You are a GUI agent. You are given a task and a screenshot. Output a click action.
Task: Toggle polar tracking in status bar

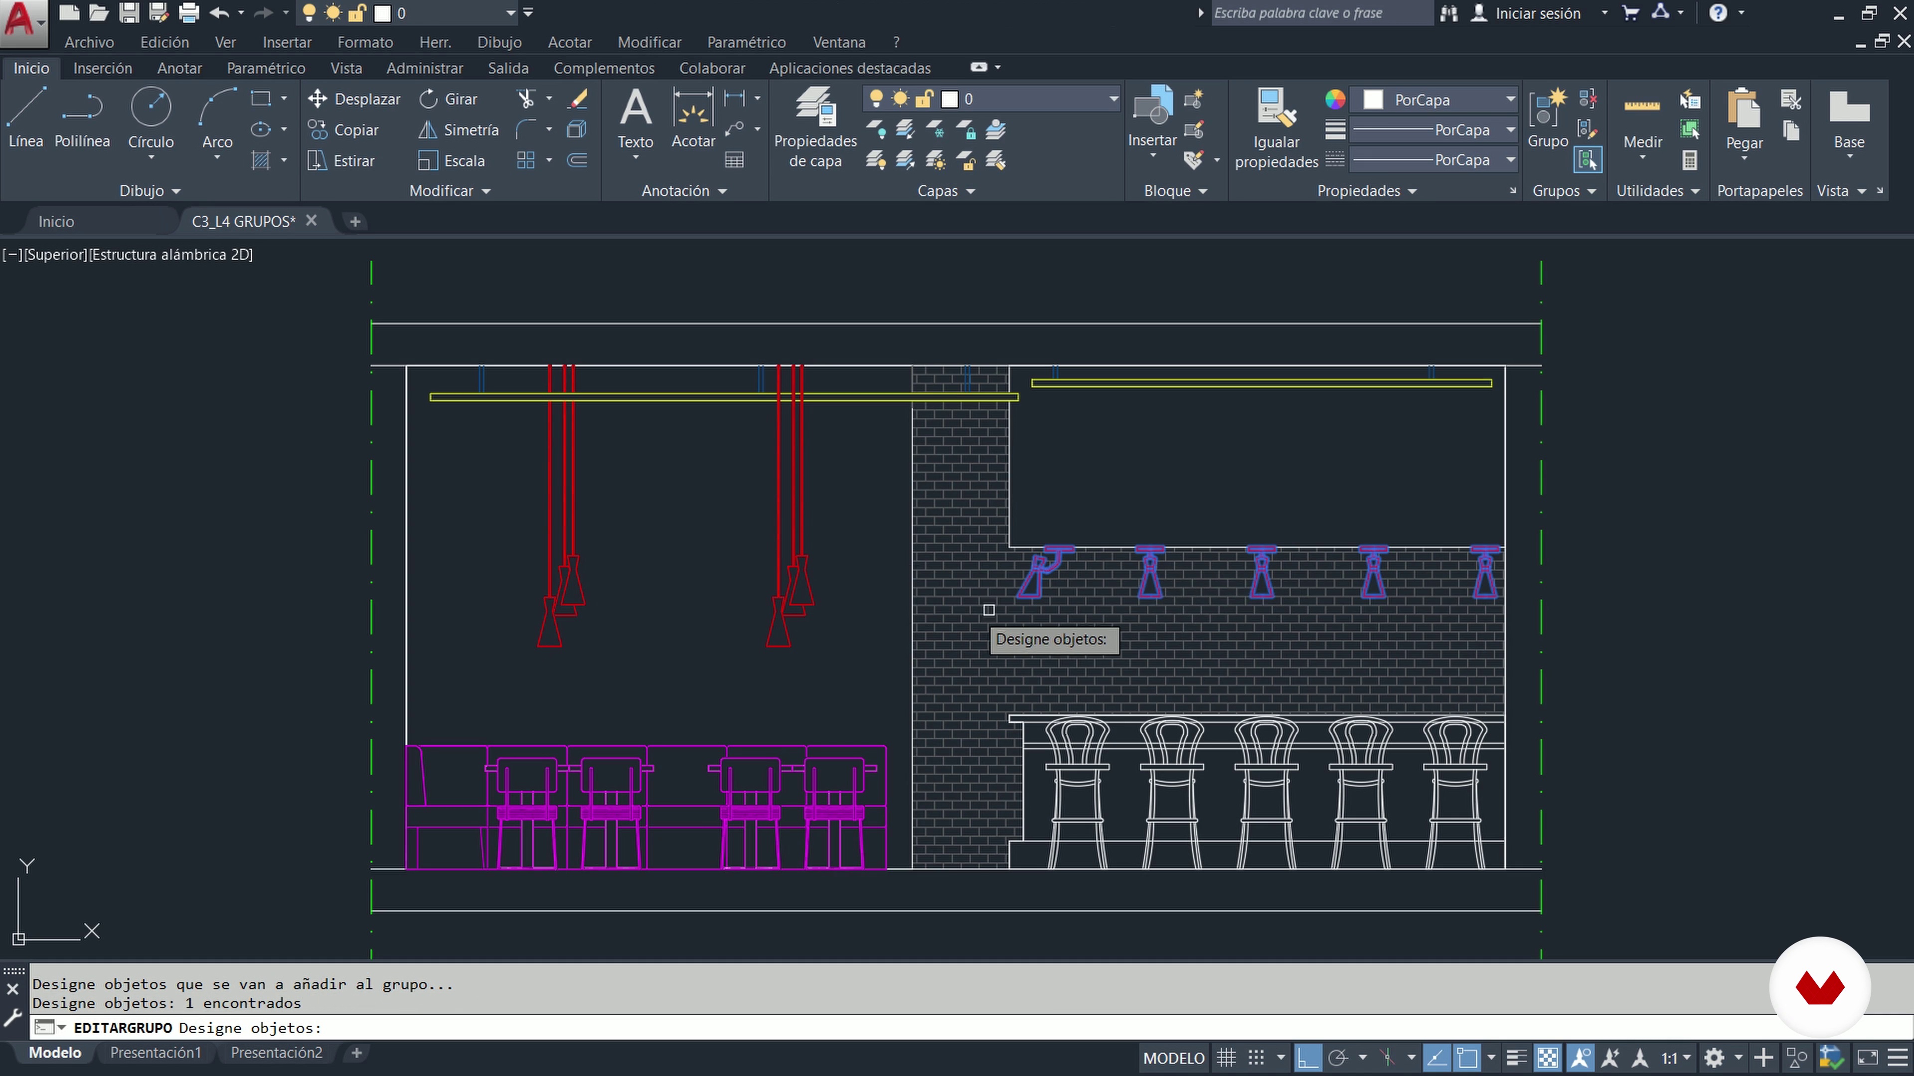(1337, 1058)
